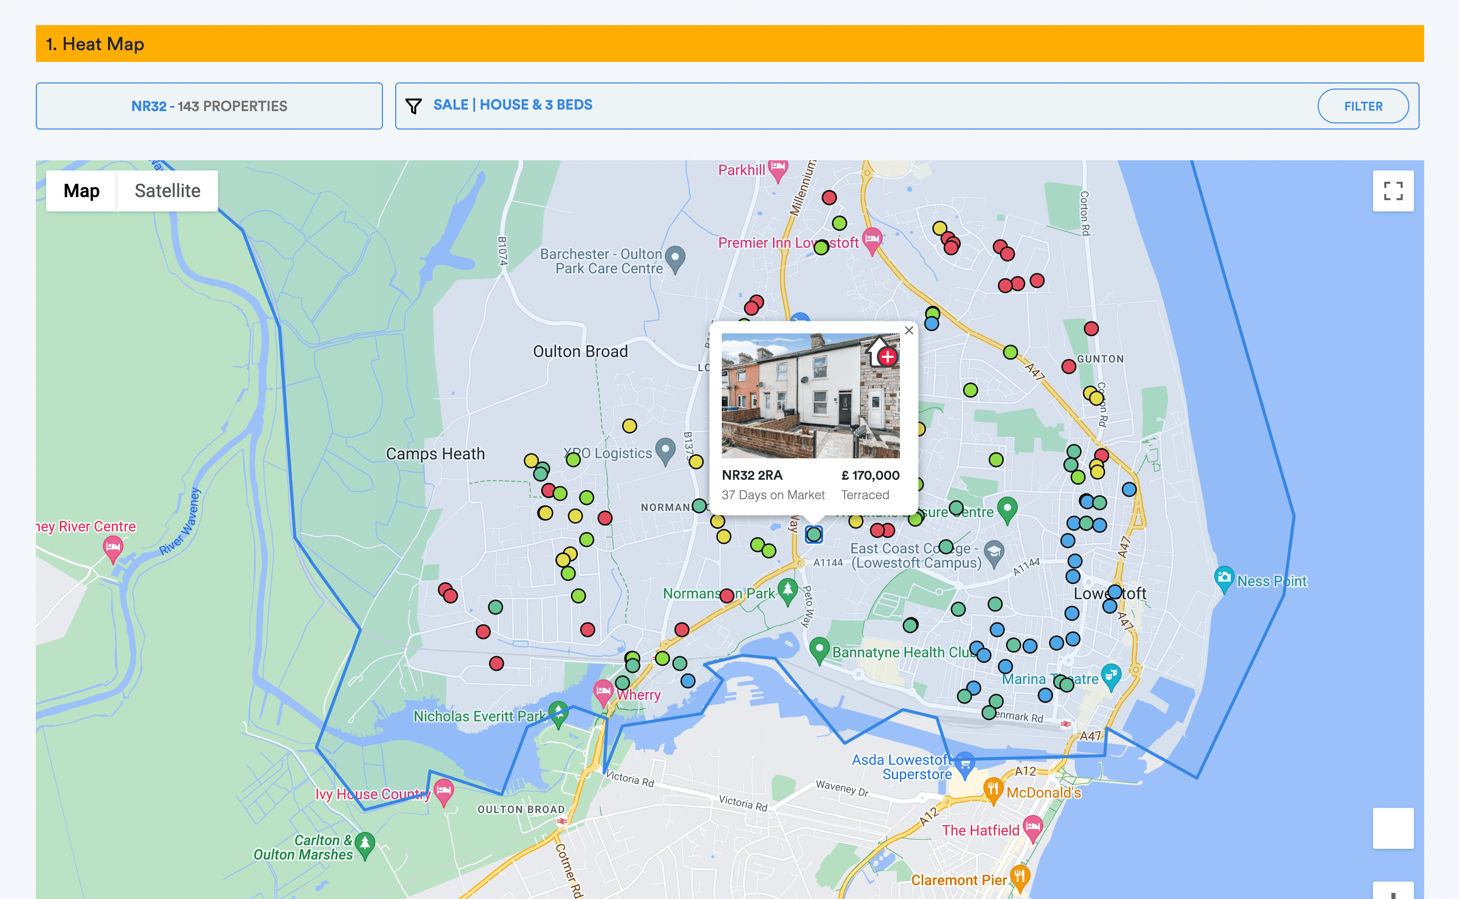Switch to Satellite map view
The height and width of the screenshot is (899, 1459).
(x=167, y=191)
